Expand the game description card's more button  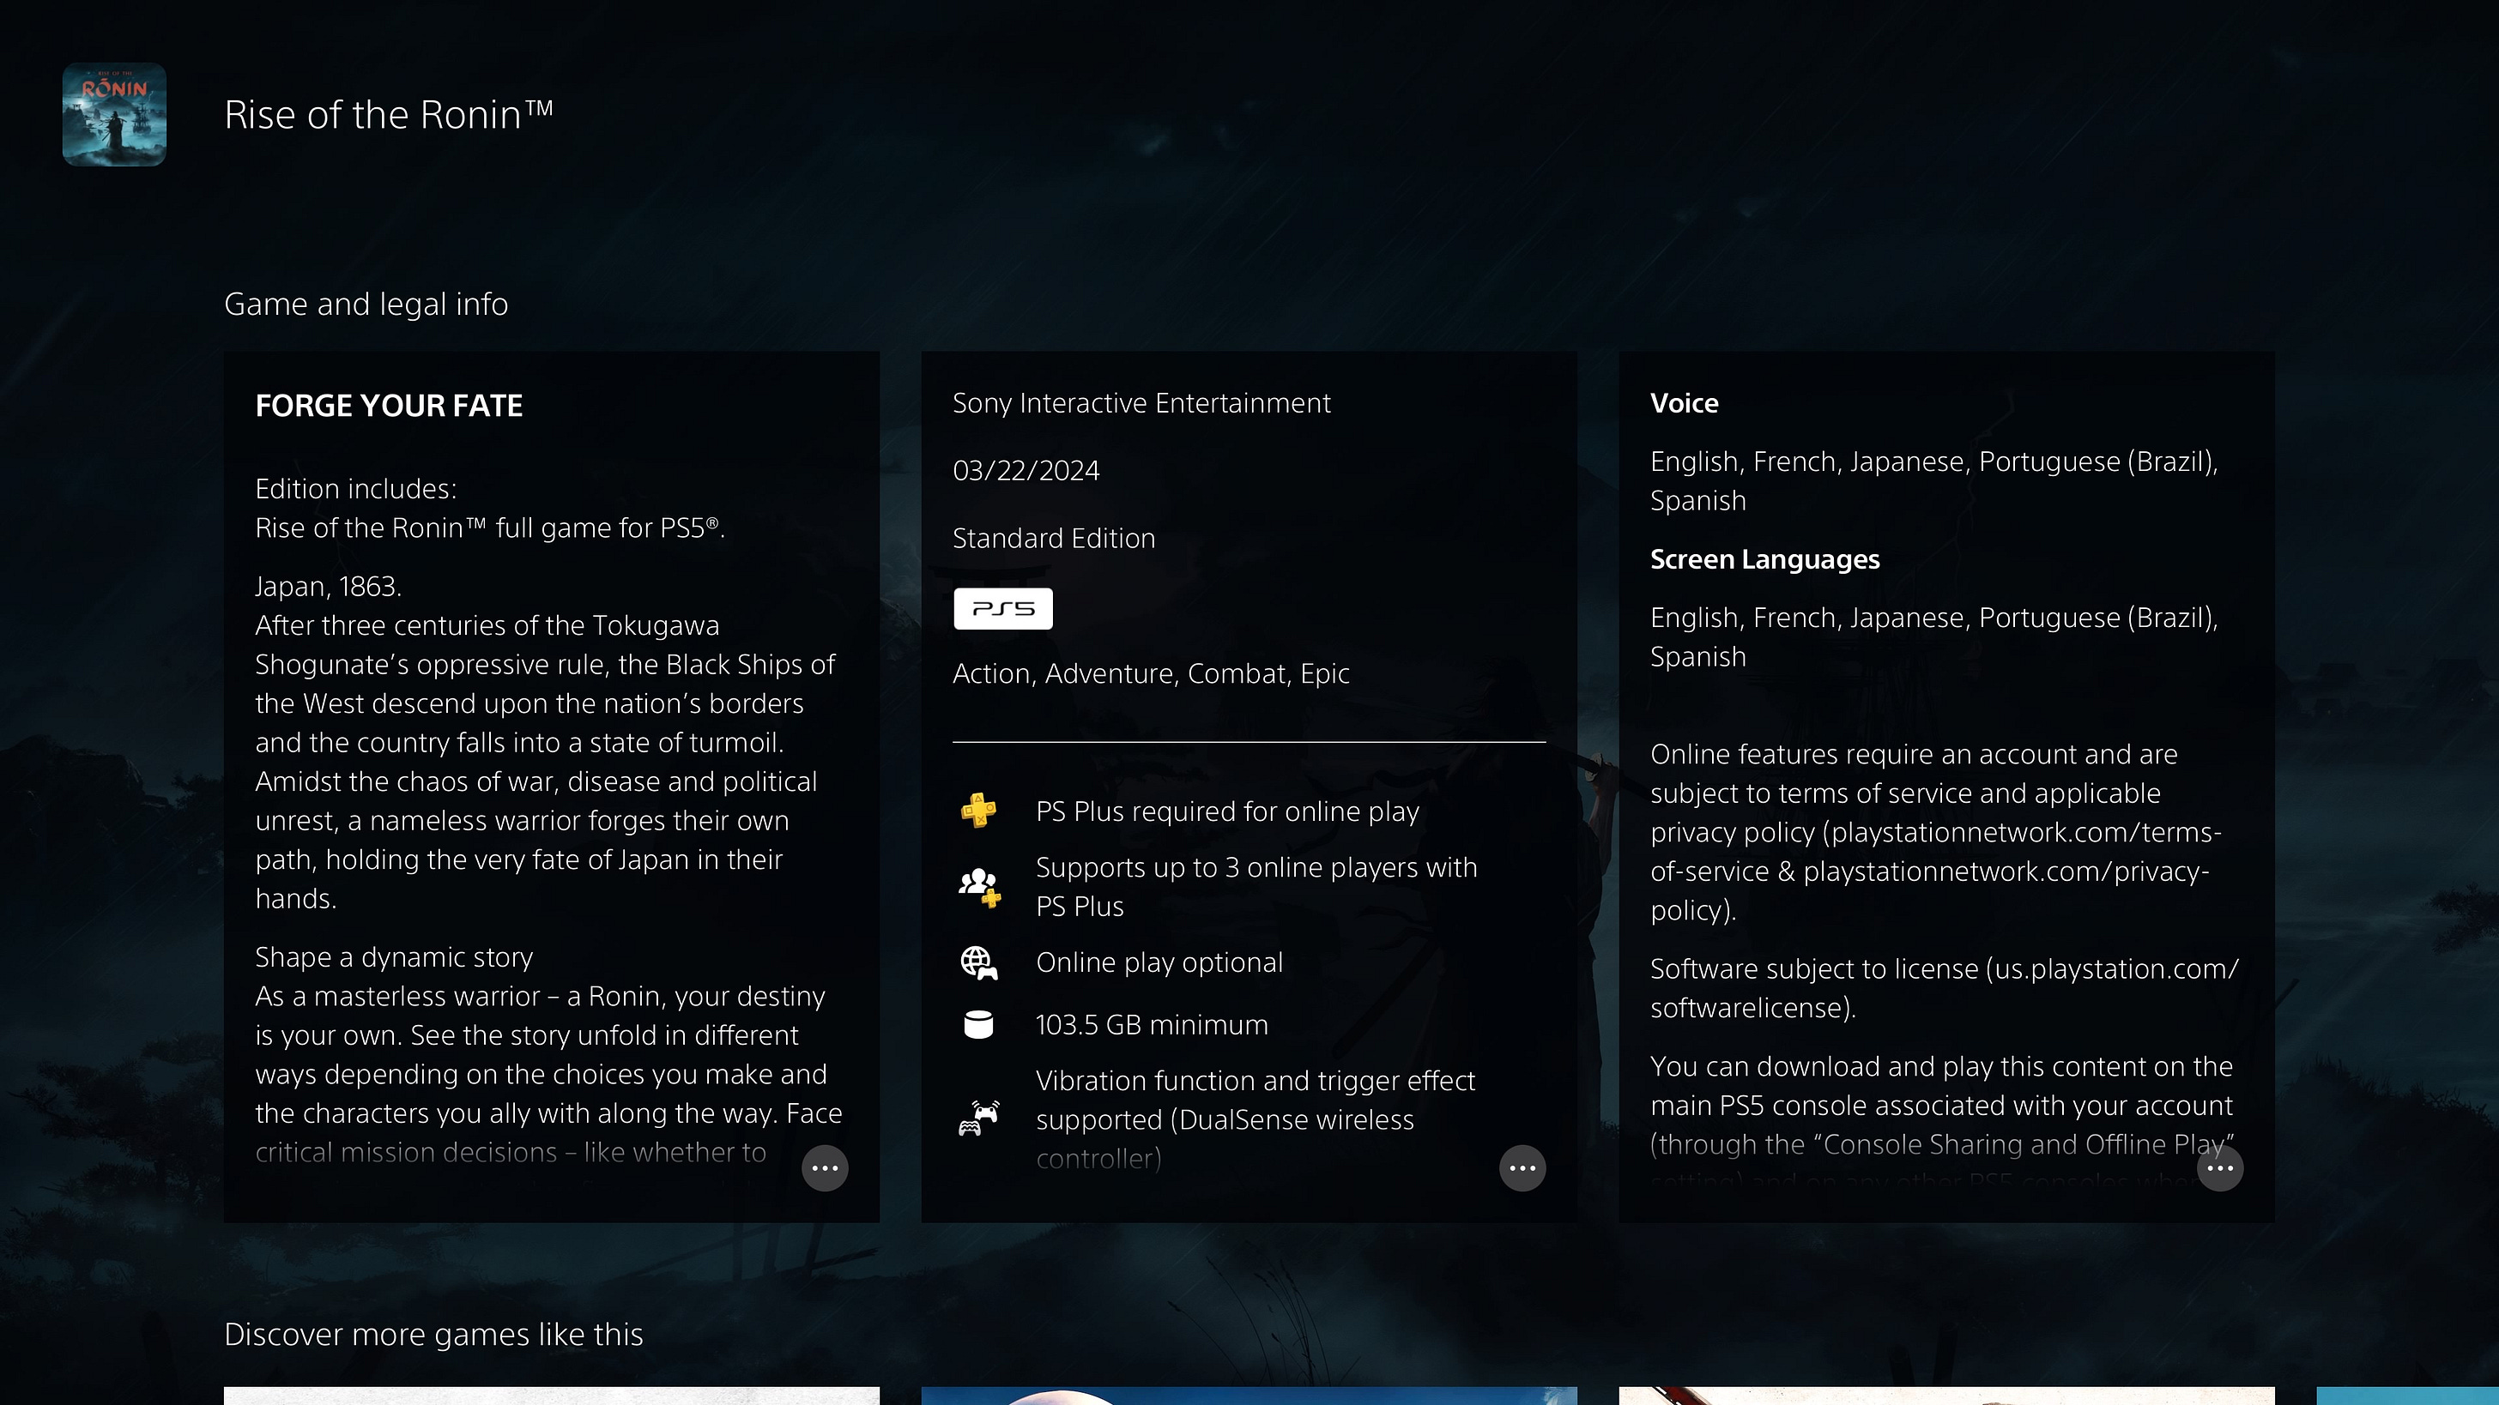825,1168
